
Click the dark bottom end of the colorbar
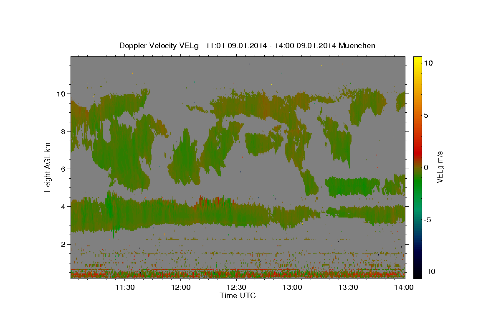(417, 271)
